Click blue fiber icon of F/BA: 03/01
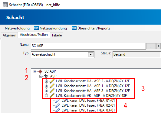This screenshot has width=161, height=113. tap(58, 110)
